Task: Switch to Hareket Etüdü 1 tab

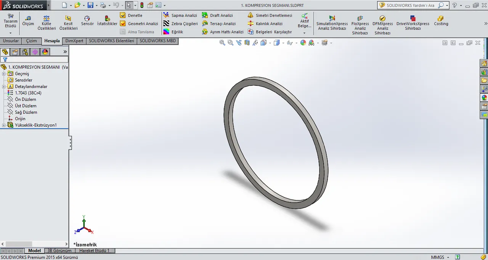Action: click(x=95, y=250)
